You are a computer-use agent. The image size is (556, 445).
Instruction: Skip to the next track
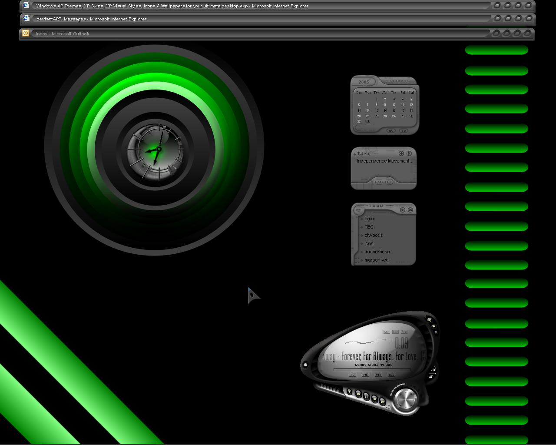click(x=382, y=402)
